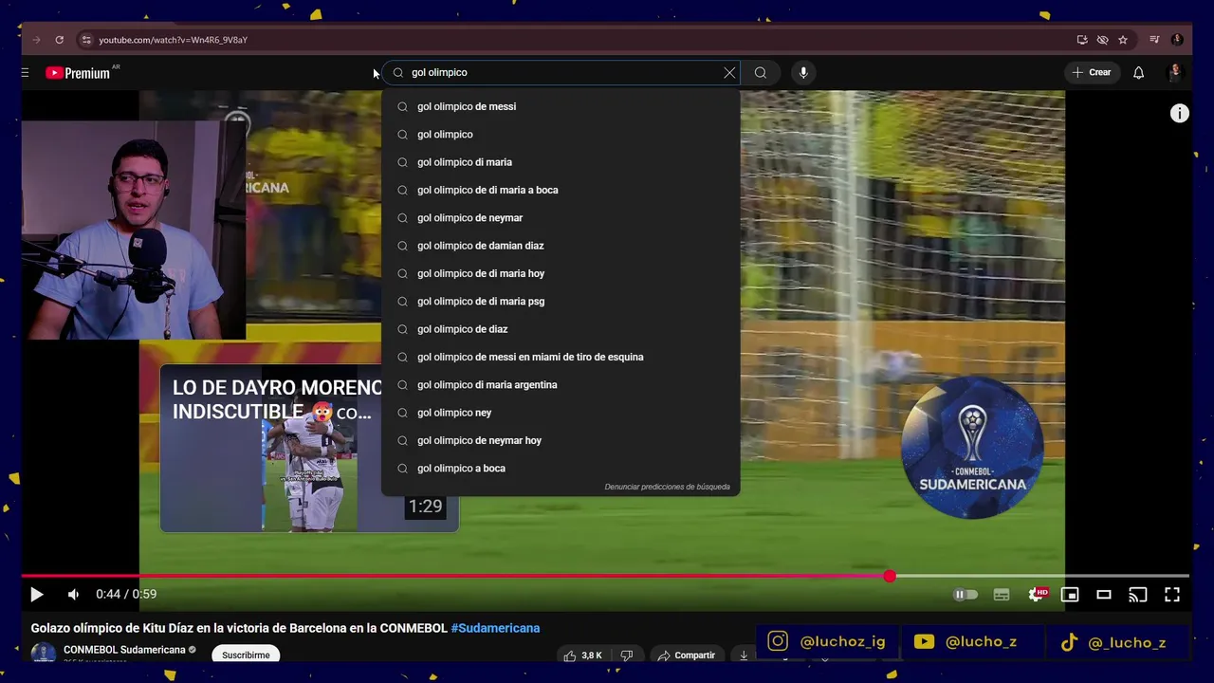Select the plain 'gol olimpico' suggestion
The height and width of the screenshot is (683, 1214).
point(561,134)
